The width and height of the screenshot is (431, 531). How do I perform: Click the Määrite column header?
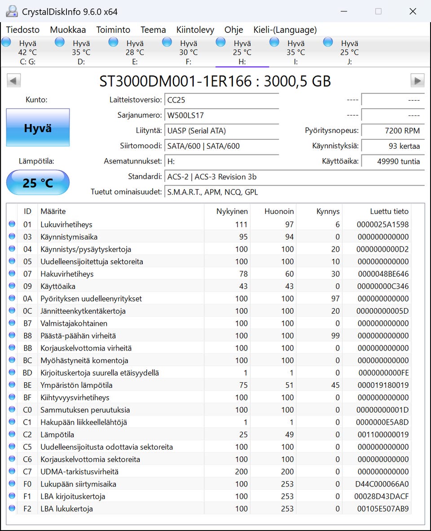(121, 211)
